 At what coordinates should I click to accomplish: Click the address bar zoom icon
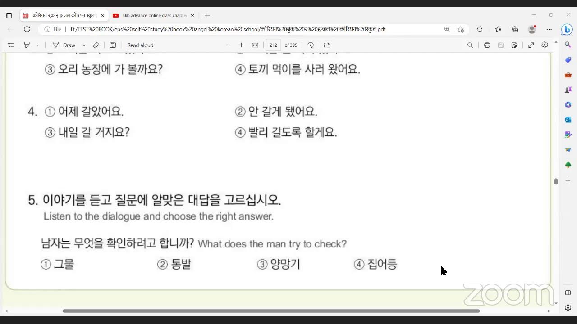pos(447,29)
